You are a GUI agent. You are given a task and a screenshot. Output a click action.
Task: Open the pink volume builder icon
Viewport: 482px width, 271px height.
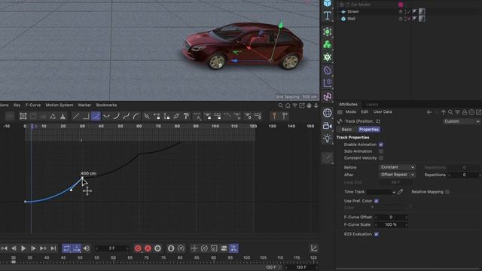328,96
